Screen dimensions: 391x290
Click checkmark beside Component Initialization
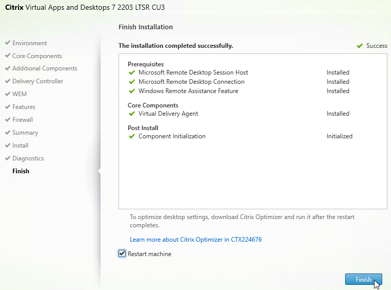[132, 136]
